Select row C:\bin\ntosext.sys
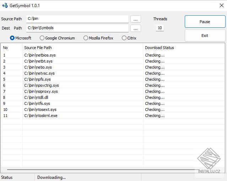 coord(113,110)
